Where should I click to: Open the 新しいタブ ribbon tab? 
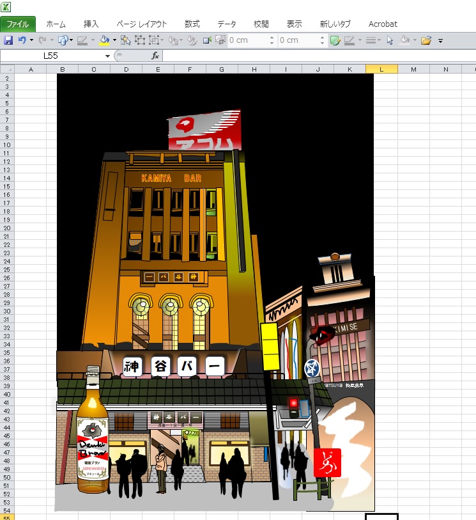(x=335, y=24)
